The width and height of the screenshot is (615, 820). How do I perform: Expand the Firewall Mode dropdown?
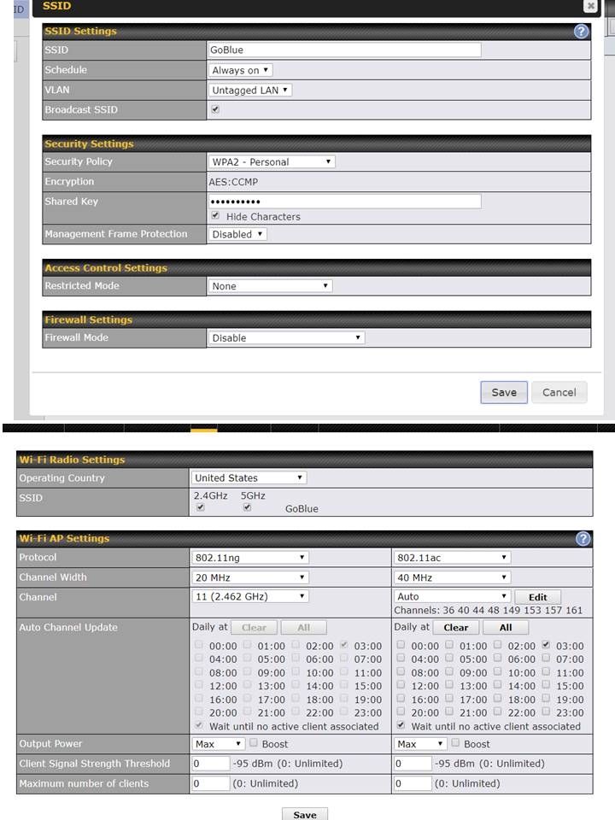tap(286, 337)
